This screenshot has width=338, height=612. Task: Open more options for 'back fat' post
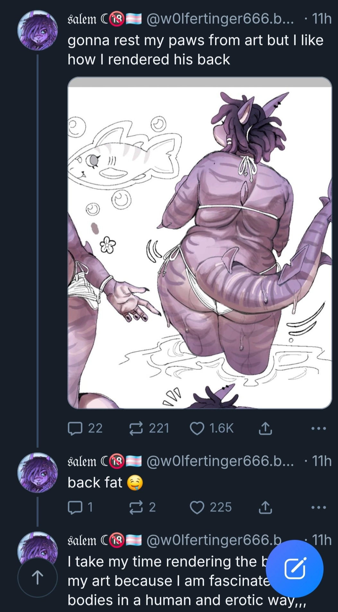click(x=318, y=507)
